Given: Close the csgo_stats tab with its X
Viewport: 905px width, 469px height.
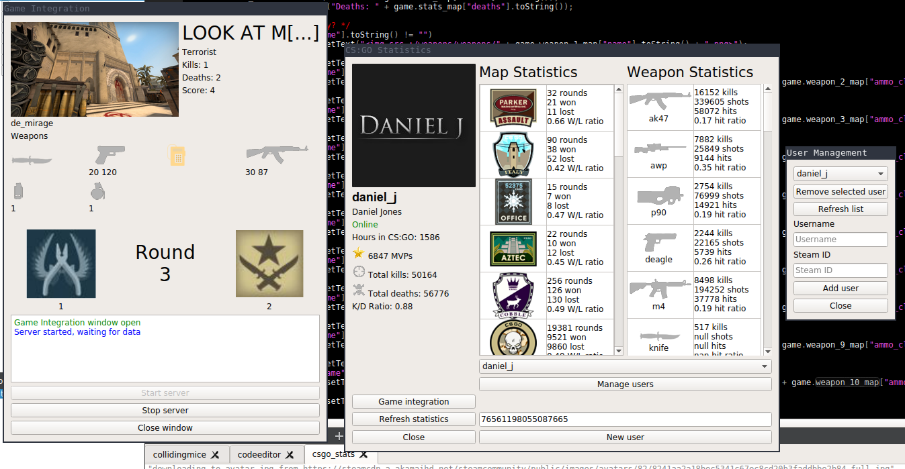Looking at the screenshot, I should [x=363, y=455].
